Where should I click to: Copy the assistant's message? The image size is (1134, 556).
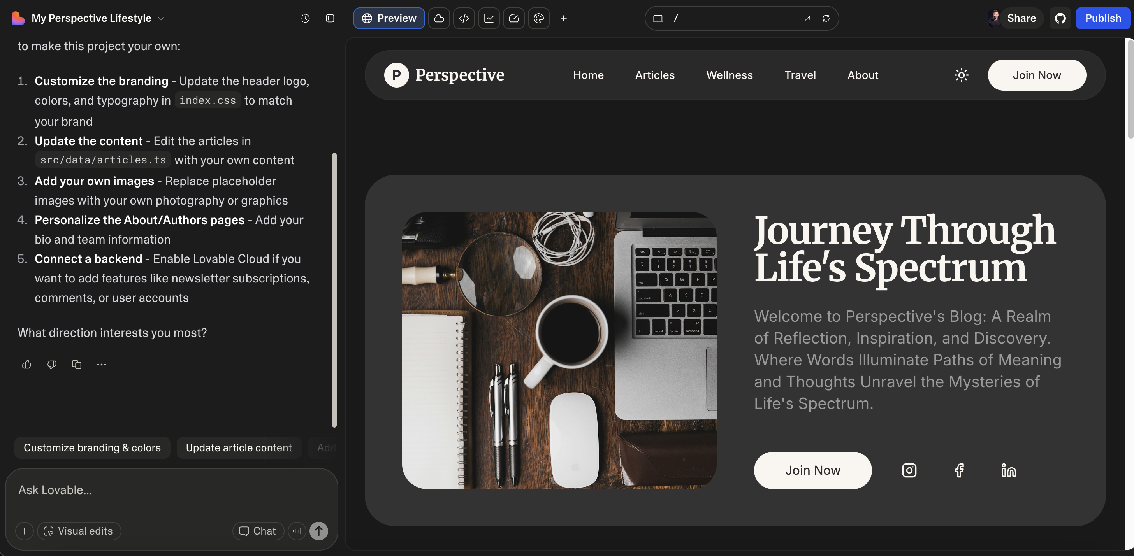tap(77, 365)
